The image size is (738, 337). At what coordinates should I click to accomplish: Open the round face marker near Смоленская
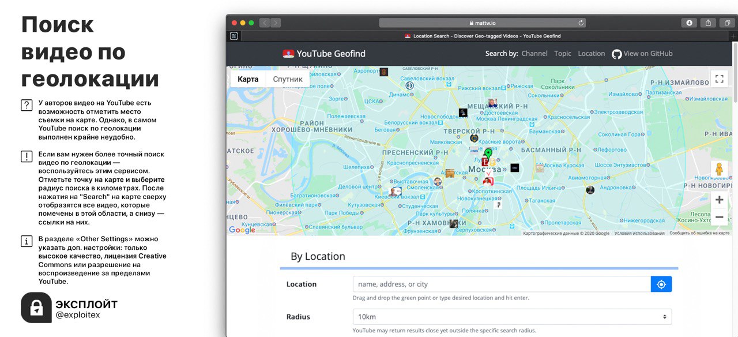click(x=438, y=182)
